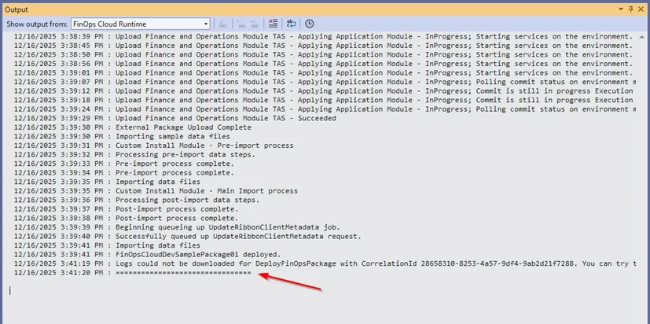650x324 pixels.
Task: Click the 3:38:39 PM 'Starting services' line
Action: (x=323, y=36)
